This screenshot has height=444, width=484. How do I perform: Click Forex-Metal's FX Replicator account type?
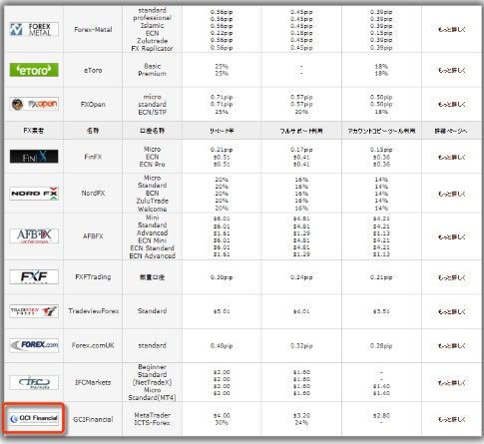[x=152, y=48]
